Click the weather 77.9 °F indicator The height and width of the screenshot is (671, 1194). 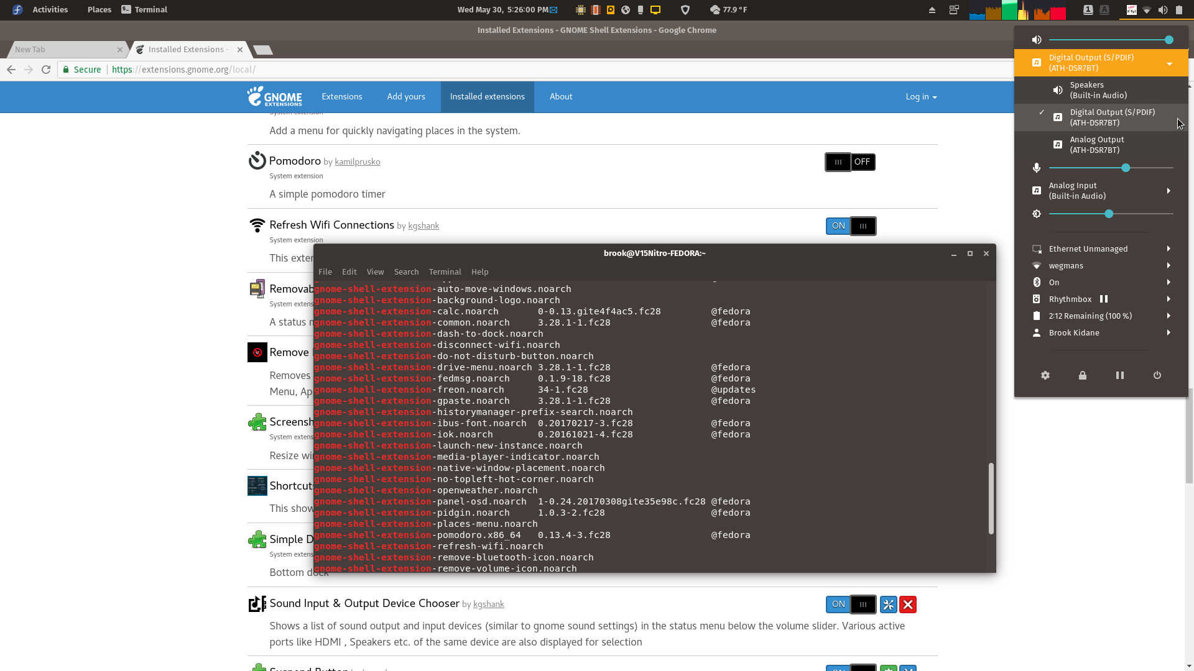(x=728, y=9)
